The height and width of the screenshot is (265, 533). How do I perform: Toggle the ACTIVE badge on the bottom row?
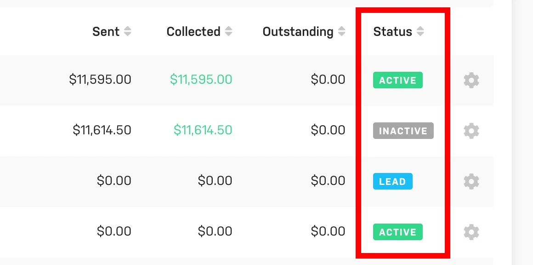[397, 232]
